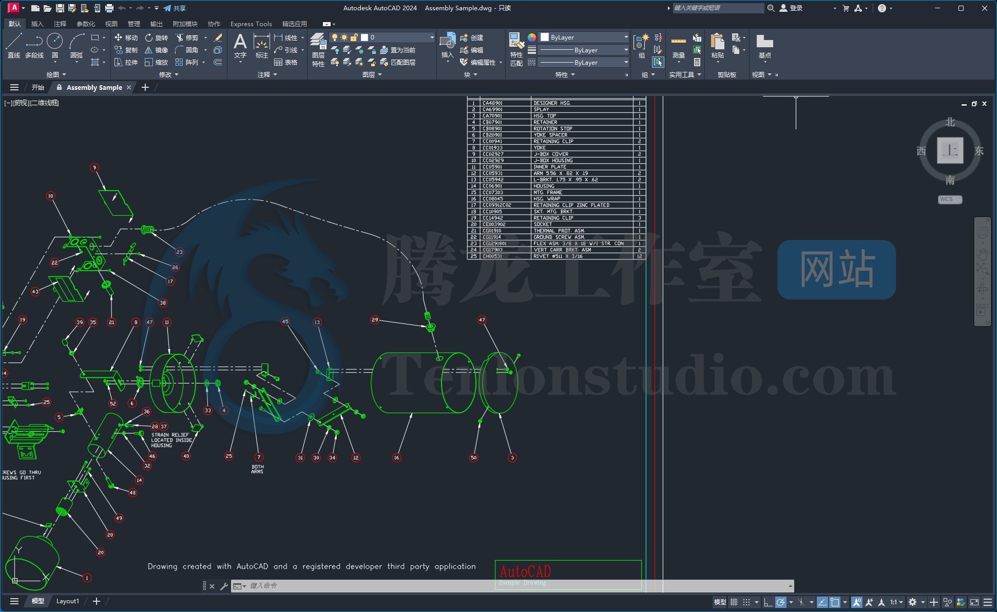Go to the 开始 (Start) file tab
This screenshot has height=612, width=997.
click(x=38, y=87)
